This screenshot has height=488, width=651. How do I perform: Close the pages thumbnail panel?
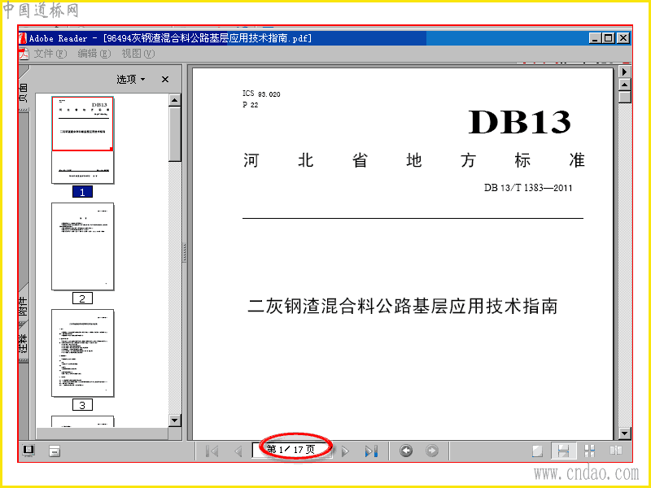point(165,79)
